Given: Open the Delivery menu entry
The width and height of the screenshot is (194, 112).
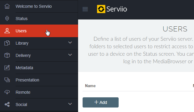Looking at the screenshot, I should (39, 55).
